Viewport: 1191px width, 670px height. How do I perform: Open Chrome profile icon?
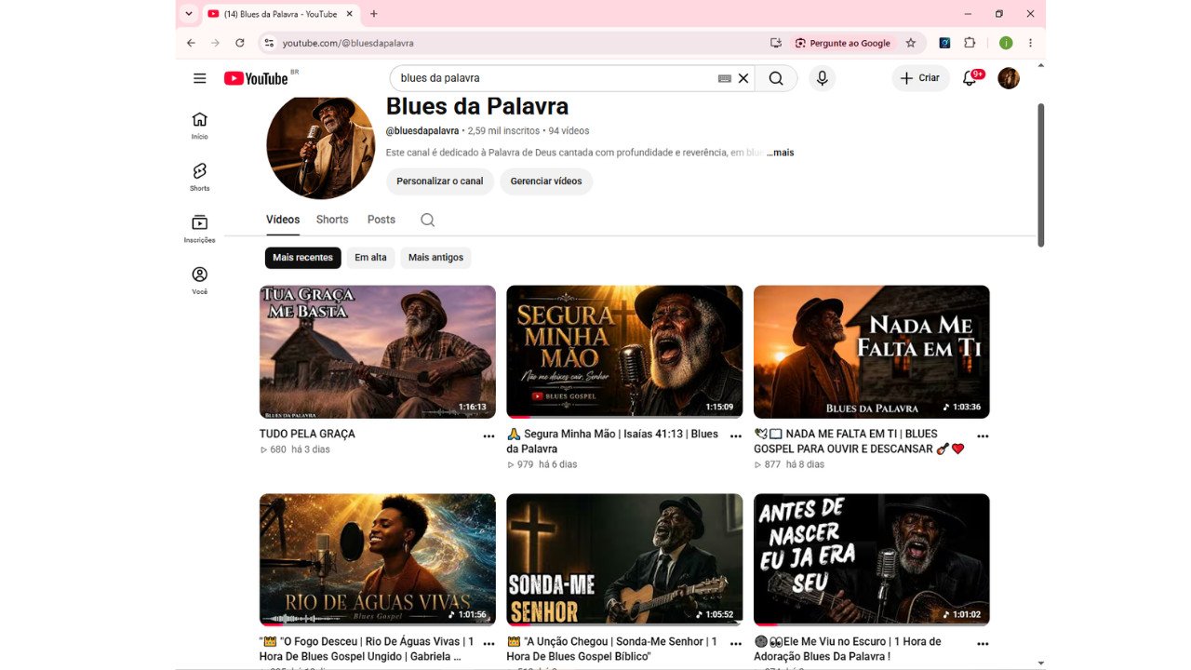click(x=1006, y=43)
